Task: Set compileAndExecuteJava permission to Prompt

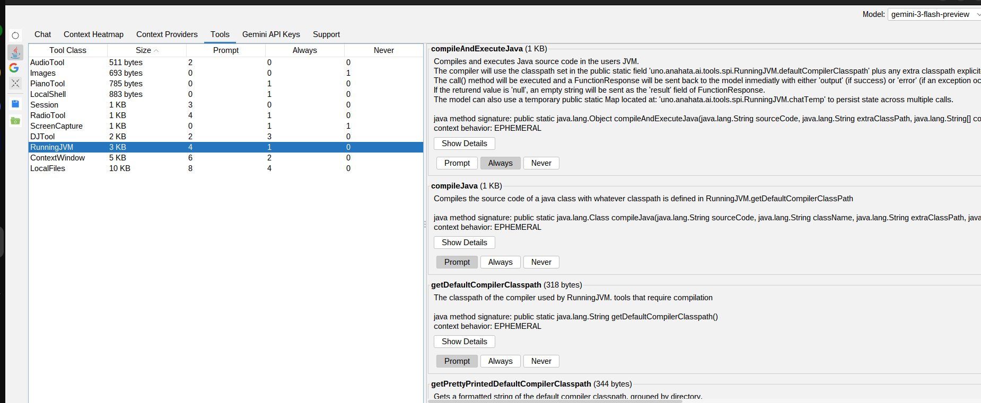Action: point(457,163)
